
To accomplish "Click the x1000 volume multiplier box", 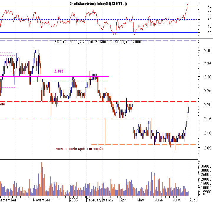I will coord(202,194).
